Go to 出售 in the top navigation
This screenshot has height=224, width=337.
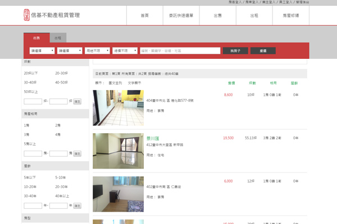coord(218,16)
